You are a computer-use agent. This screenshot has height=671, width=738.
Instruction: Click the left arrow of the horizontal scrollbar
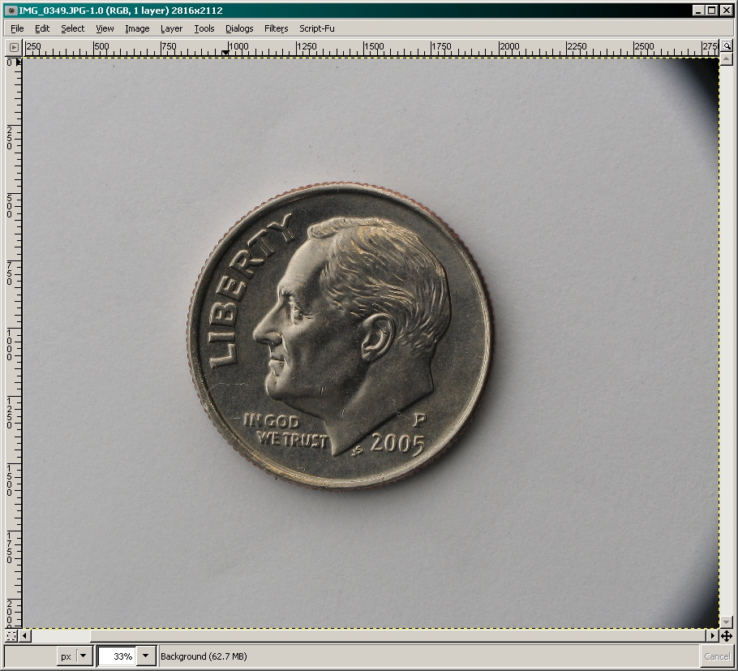tap(26, 636)
